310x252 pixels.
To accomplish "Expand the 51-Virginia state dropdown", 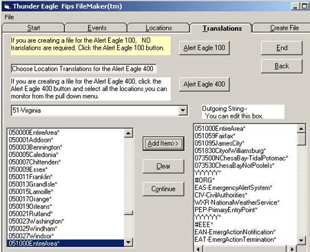I will point(183,110).
